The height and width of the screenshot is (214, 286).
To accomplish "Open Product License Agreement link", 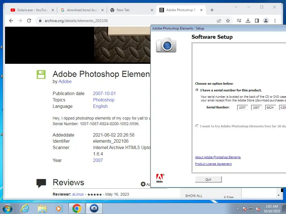I will (x=213, y=164).
